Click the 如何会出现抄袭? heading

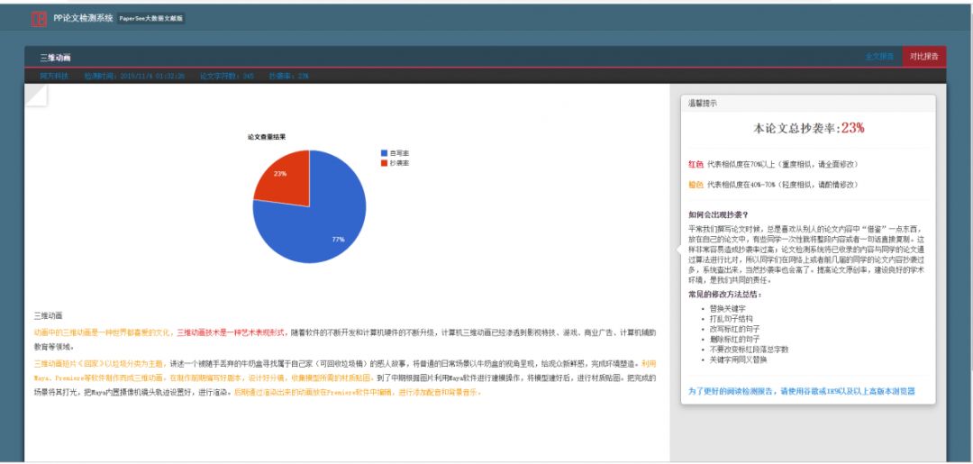[x=718, y=215]
